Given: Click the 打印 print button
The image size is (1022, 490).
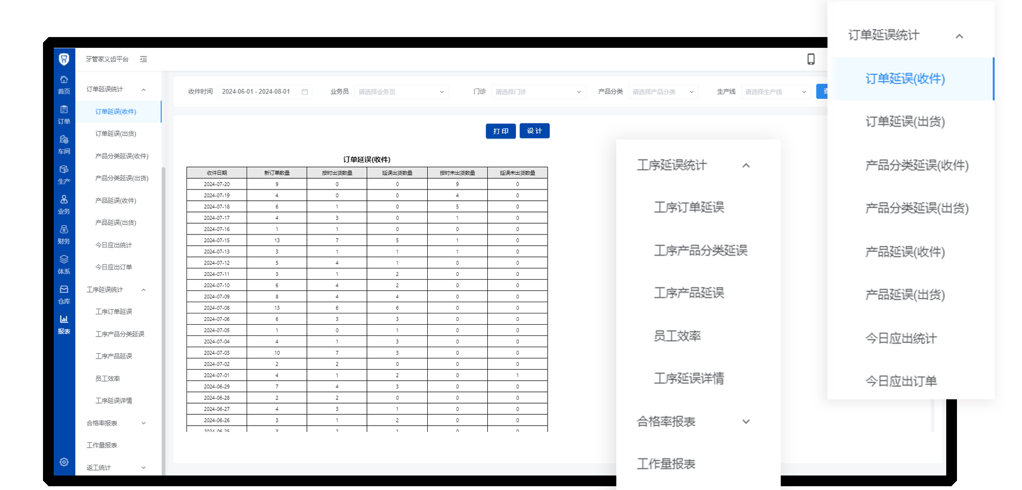Looking at the screenshot, I should tap(500, 131).
